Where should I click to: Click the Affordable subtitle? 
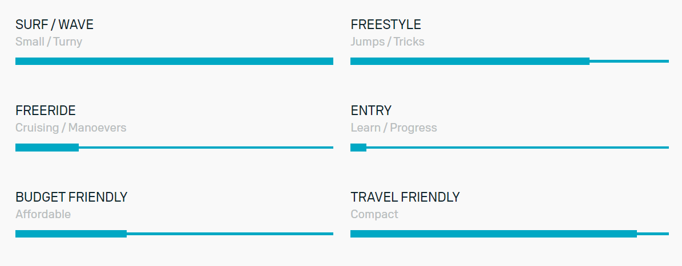(x=43, y=214)
